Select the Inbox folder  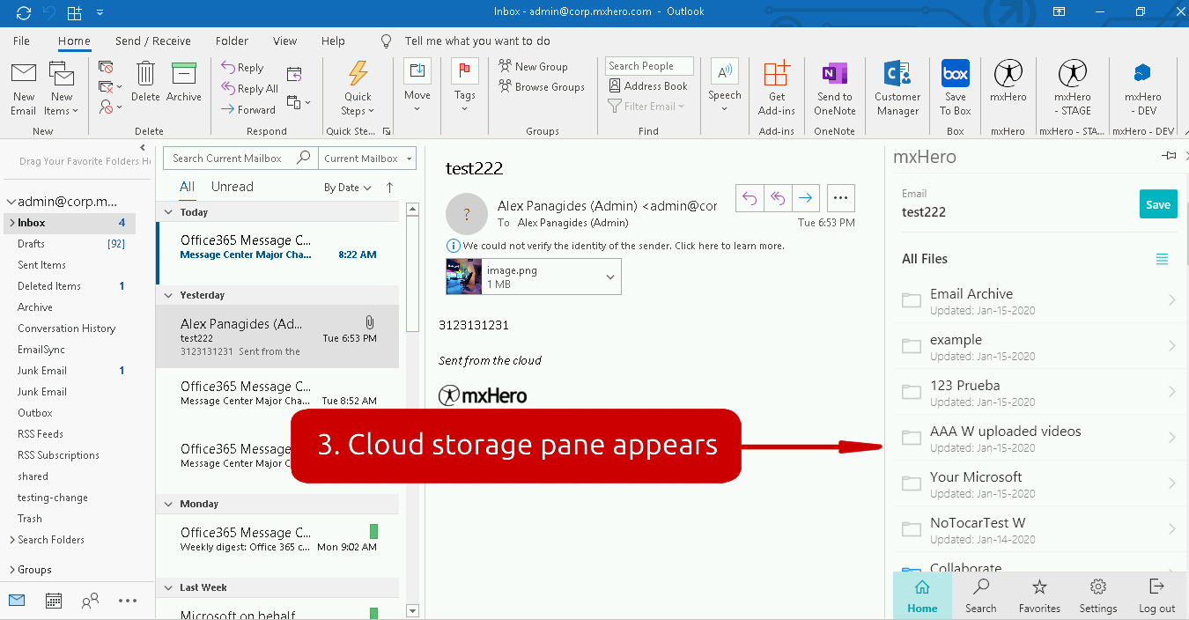tap(70, 223)
